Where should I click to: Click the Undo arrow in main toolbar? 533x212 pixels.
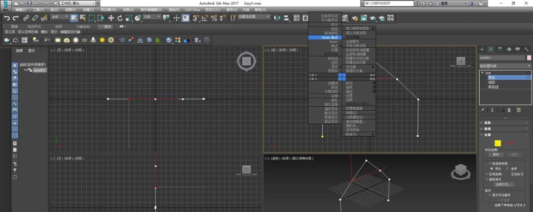pyautogui.click(x=7, y=18)
